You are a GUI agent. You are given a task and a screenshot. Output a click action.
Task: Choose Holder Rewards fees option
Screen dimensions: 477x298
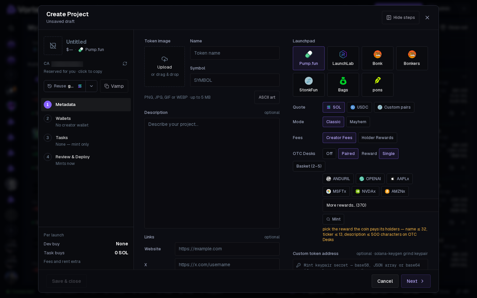click(378, 138)
